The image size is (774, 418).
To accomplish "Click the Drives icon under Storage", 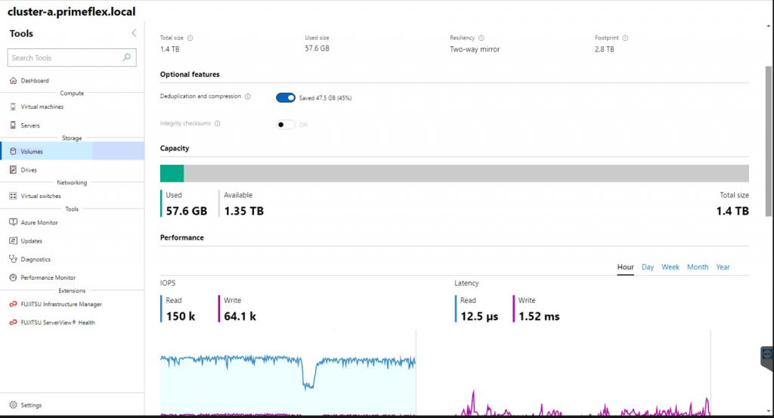I will pos(13,170).
